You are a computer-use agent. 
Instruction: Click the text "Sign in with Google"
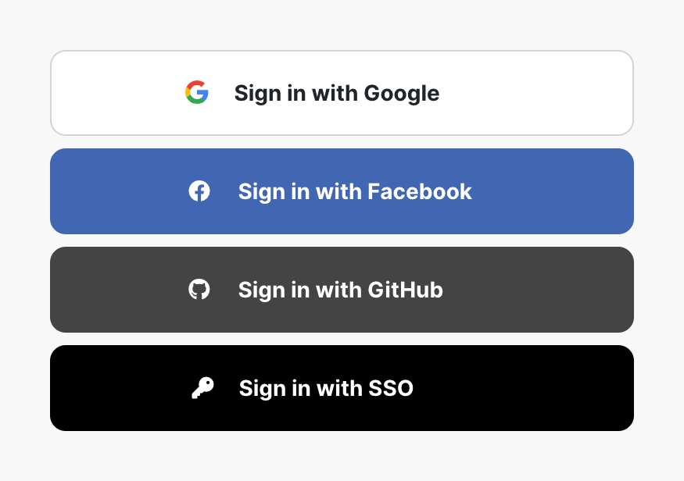[336, 93]
